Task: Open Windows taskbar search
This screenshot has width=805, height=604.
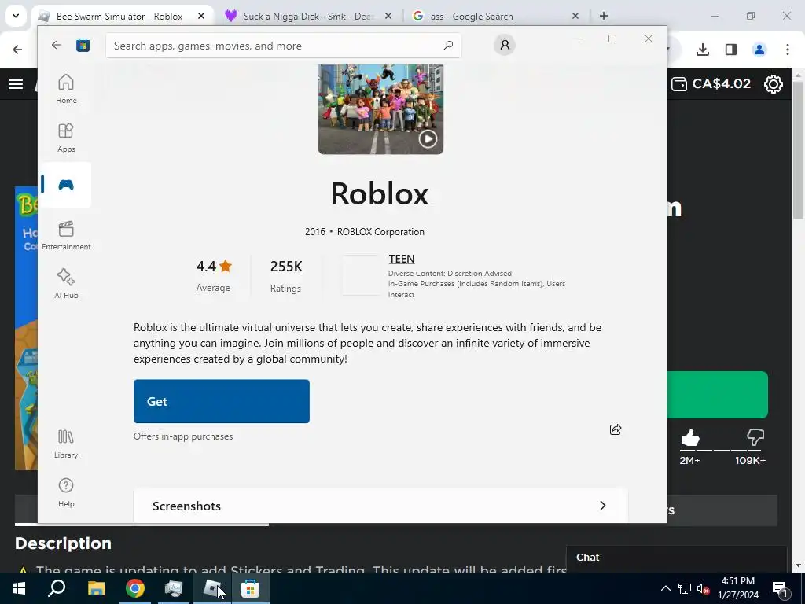Action: 57,588
